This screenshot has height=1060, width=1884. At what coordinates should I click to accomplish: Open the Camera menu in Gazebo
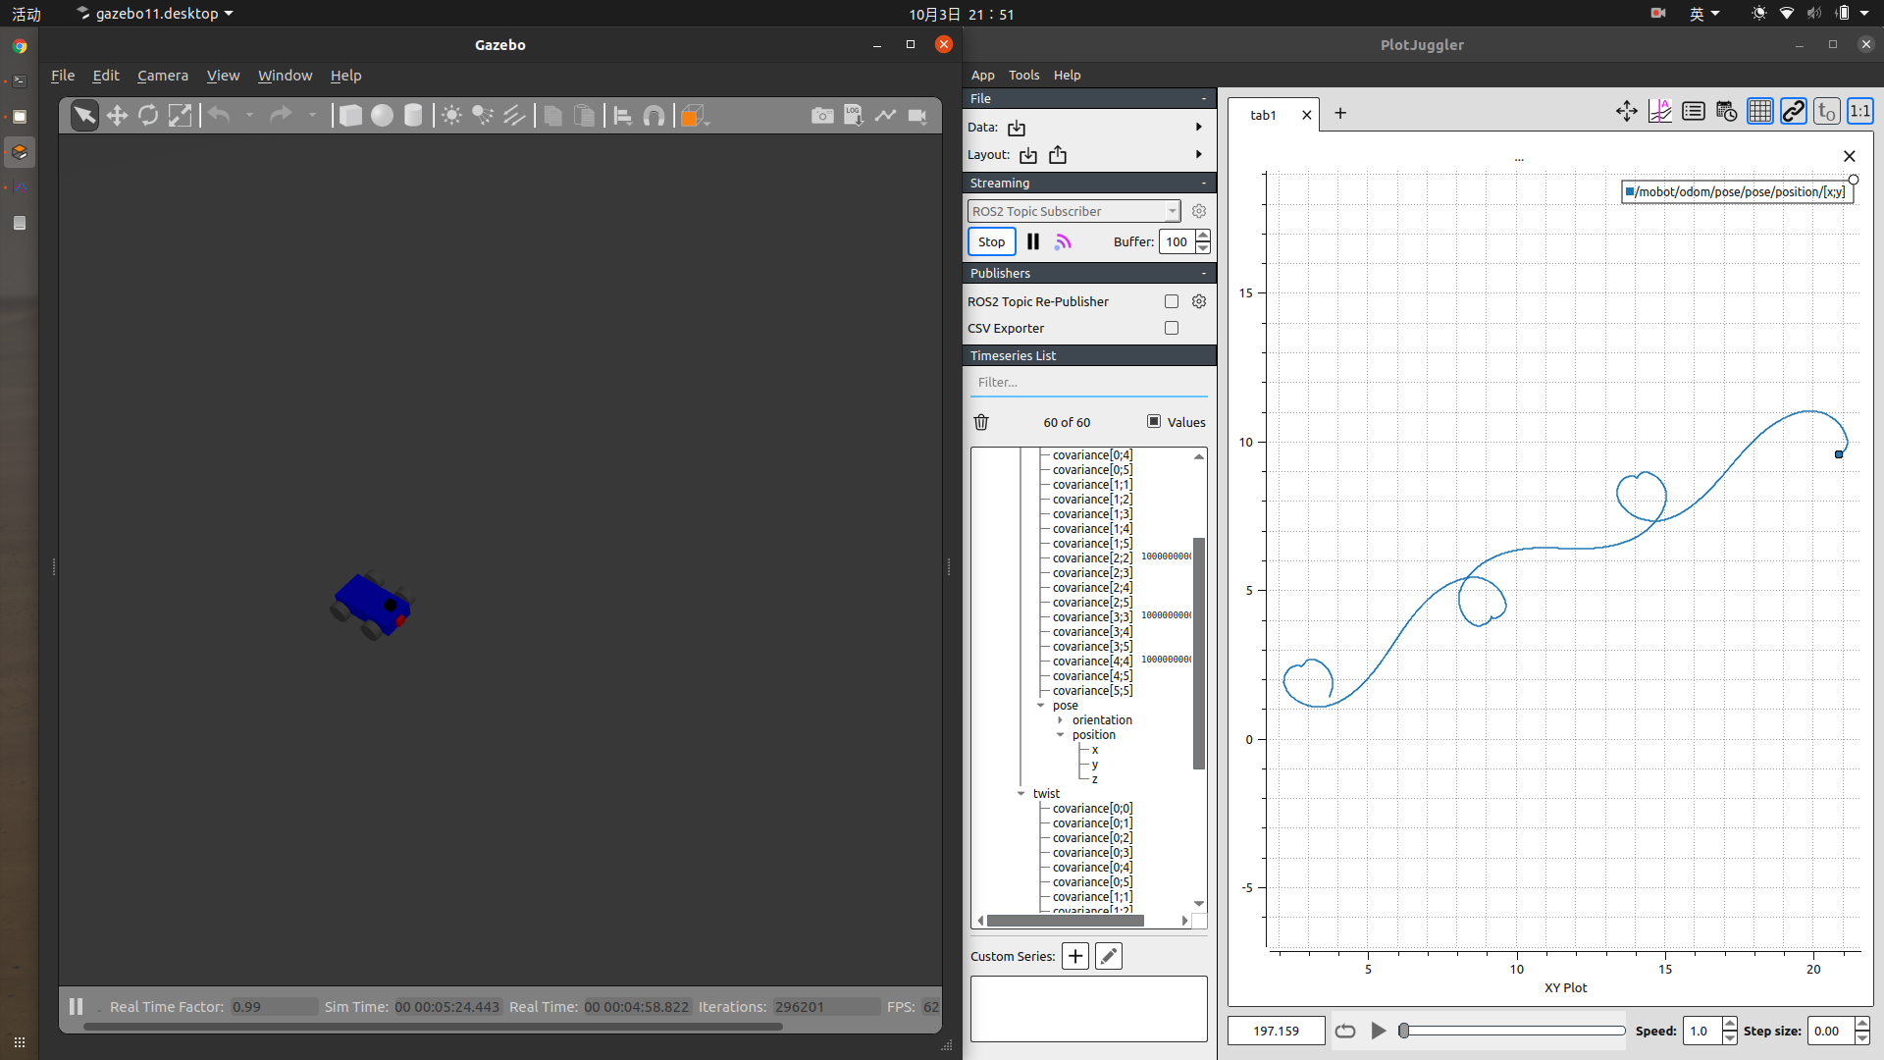point(163,76)
